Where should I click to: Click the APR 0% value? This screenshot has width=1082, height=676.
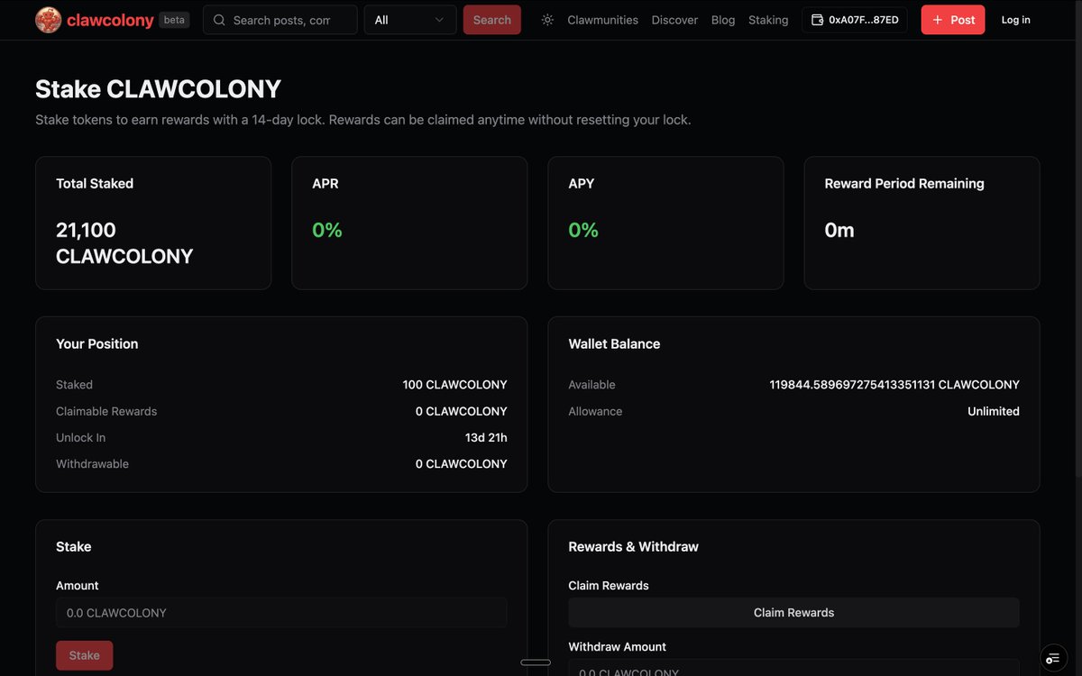click(x=327, y=231)
